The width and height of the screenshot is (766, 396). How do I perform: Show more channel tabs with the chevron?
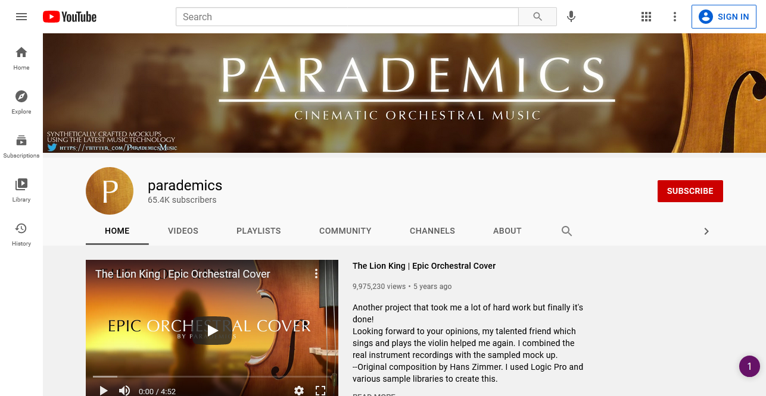[706, 231]
